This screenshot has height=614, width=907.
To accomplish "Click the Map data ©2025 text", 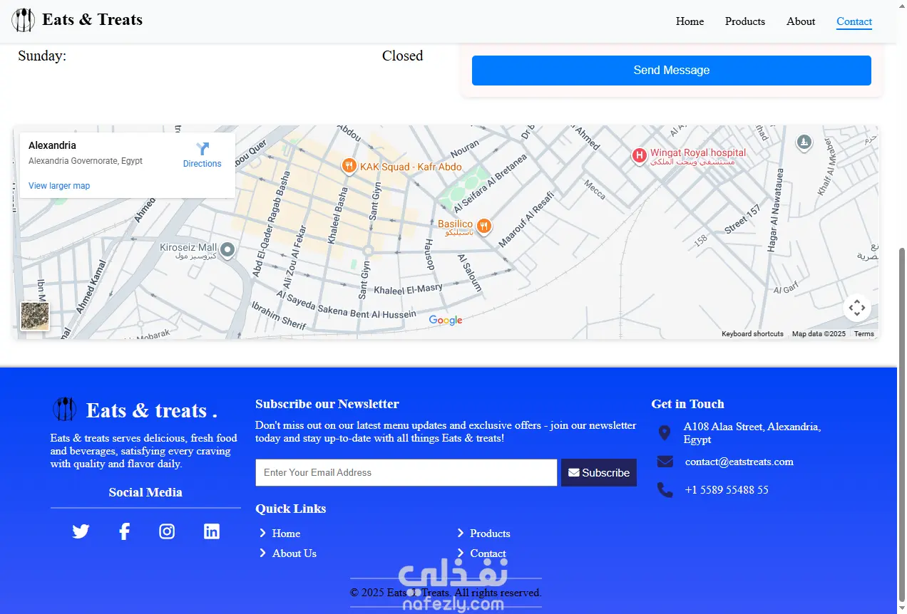I will (x=819, y=334).
